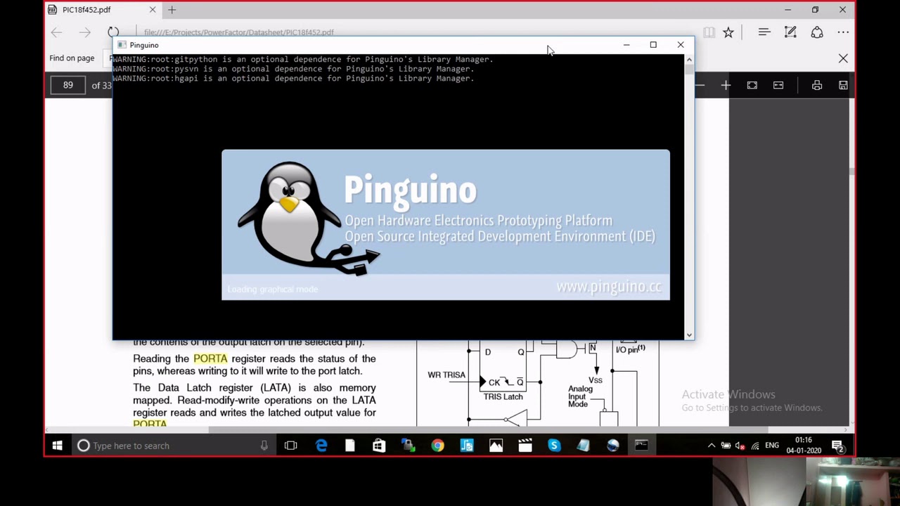The width and height of the screenshot is (900, 506).
Task: Save the PDF with floppy icon
Action: coord(843,85)
